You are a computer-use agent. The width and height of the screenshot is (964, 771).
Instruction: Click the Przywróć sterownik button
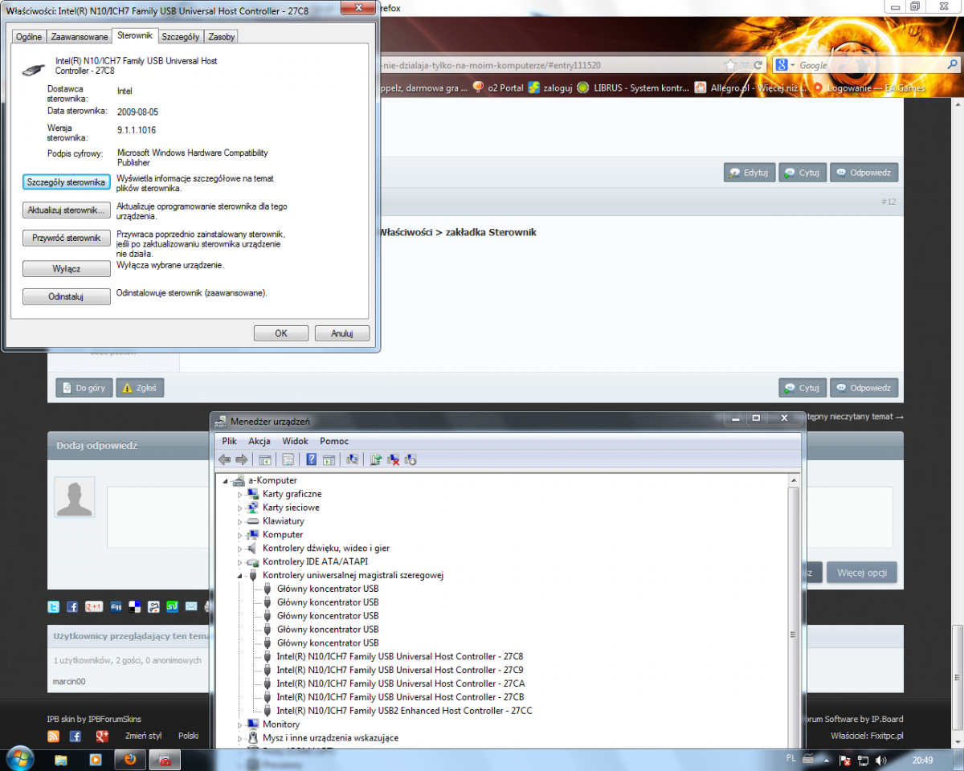point(66,239)
